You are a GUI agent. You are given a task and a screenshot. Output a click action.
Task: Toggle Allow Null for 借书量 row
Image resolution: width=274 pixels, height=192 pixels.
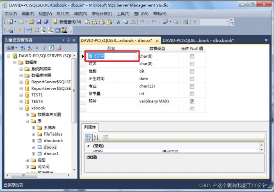[192, 94]
